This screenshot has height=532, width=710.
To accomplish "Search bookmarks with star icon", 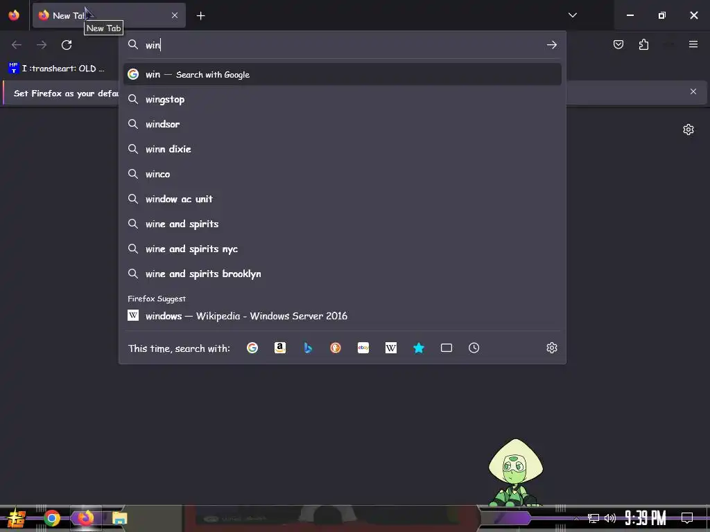I will click(419, 348).
